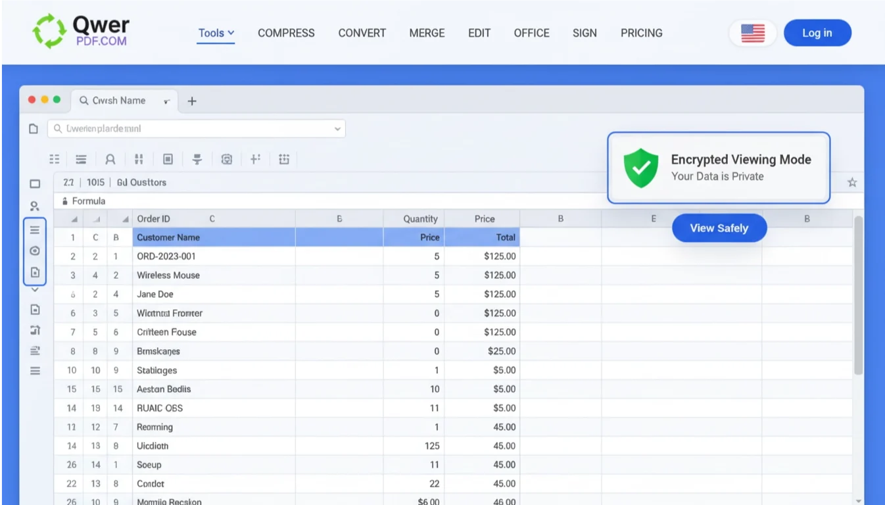Image resolution: width=885 pixels, height=505 pixels.
Task: Click the bottom hamburger icon in left sidebar
Action: [x=35, y=371]
